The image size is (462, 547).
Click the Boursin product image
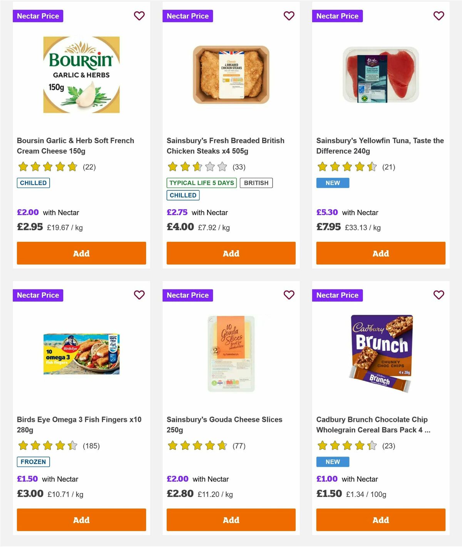click(81, 75)
